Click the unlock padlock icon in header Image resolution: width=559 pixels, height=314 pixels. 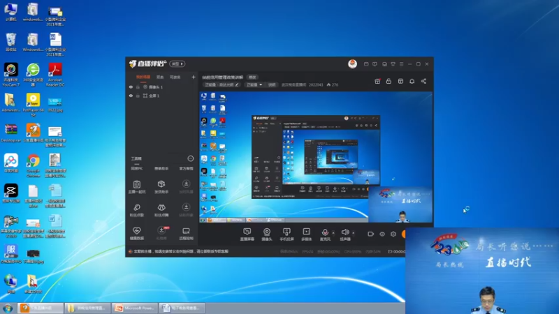click(389, 81)
